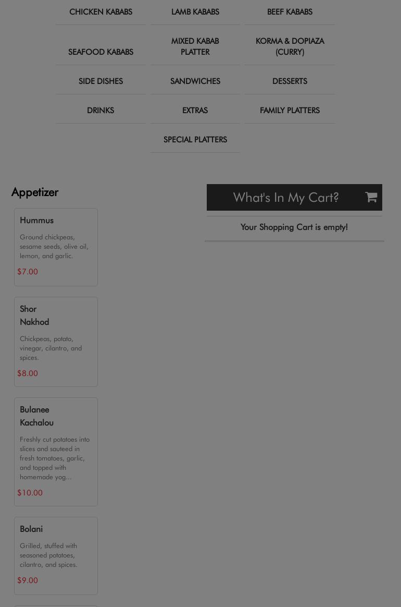Image resolution: width=401 pixels, height=607 pixels.
Task: Open the Lamb Kababs category
Action: pos(195,12)
